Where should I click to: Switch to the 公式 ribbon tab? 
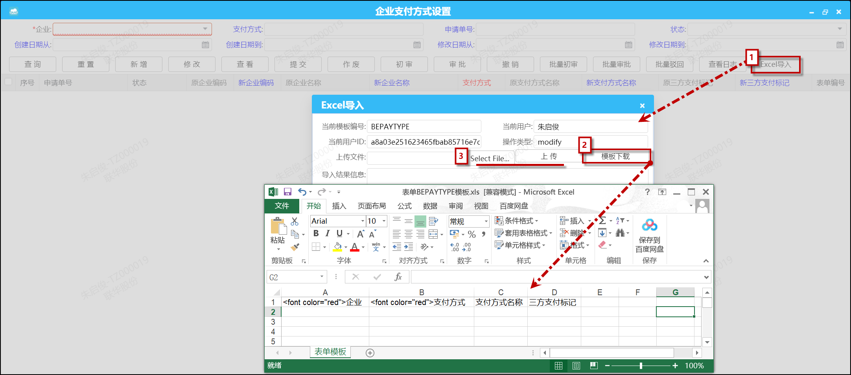pos(404,206)
